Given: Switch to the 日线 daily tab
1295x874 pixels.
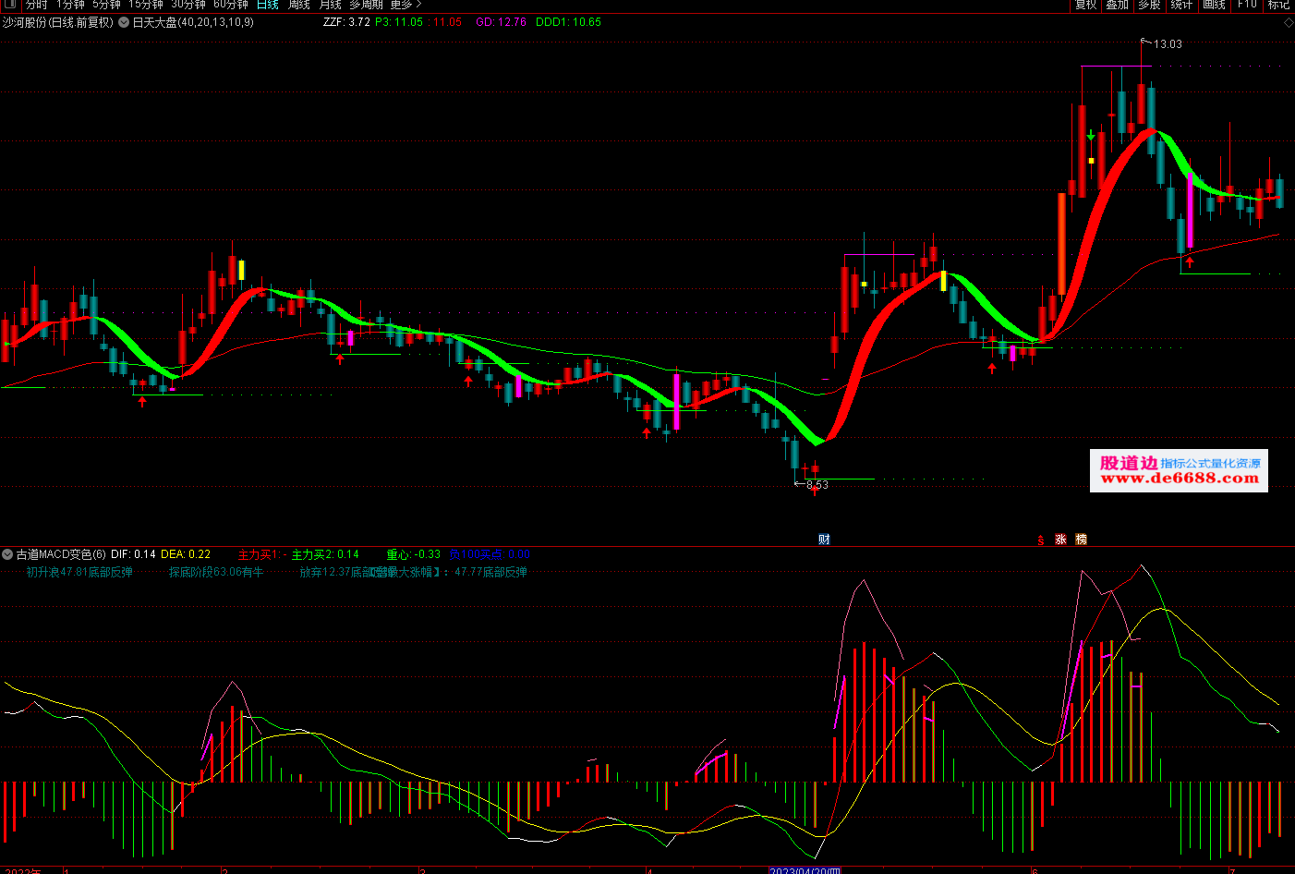Looking at the screenshot, I should [268, 5].
